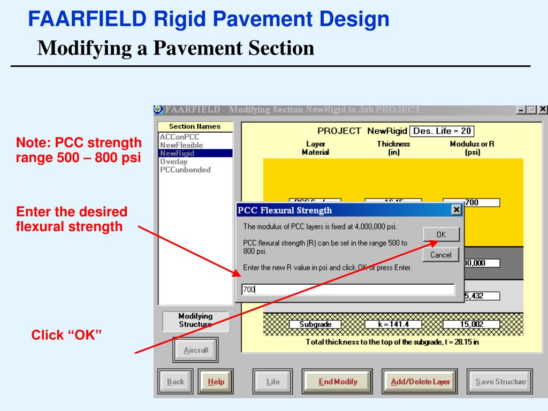Select PCCunbonded section name
The height and width of the screenshot is (411, 548).
[185, 170]
